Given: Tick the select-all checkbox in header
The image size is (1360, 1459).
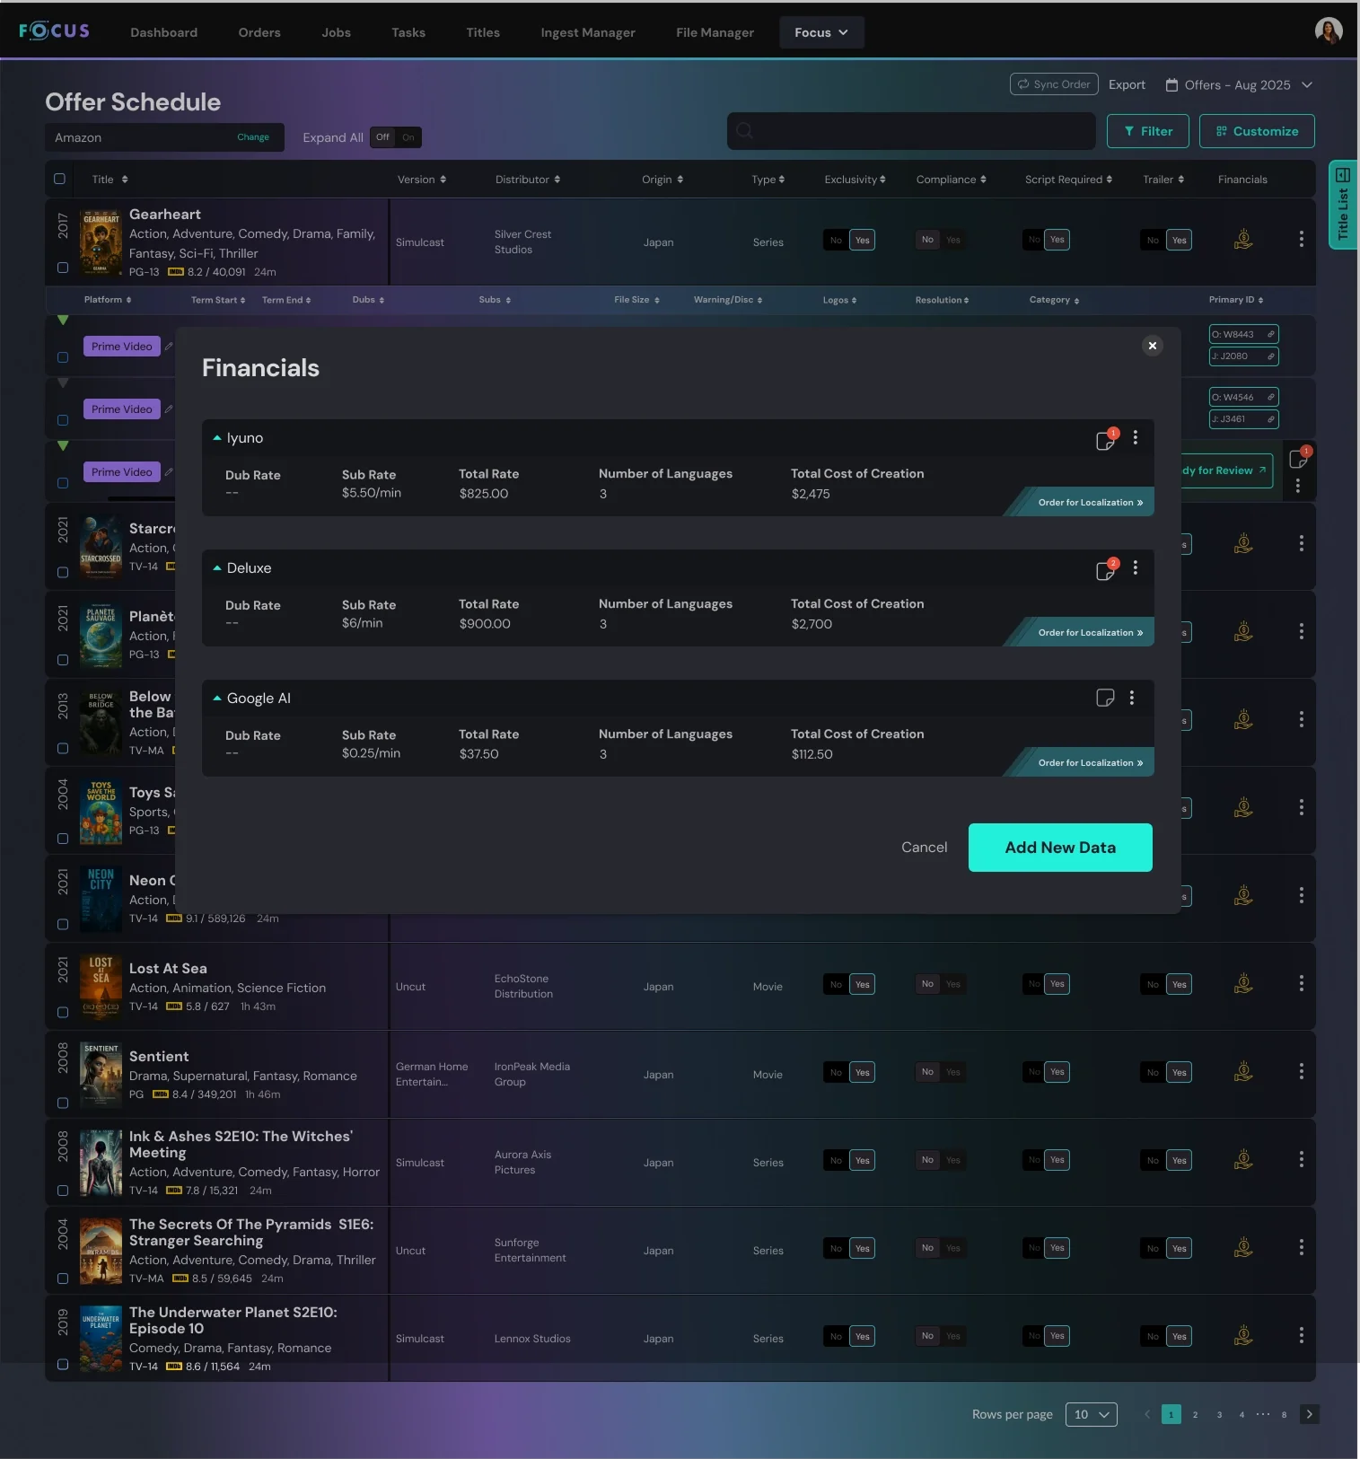Looking at the screenshot, I should pyautogui.click(x=60, y=179).
